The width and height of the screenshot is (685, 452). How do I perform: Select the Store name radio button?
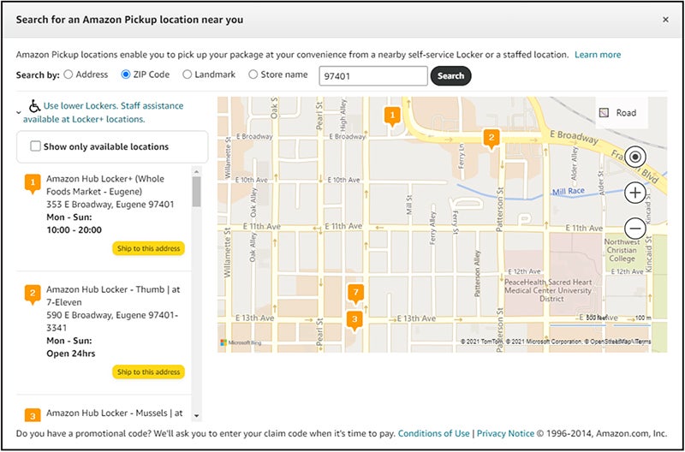(253, 74)
